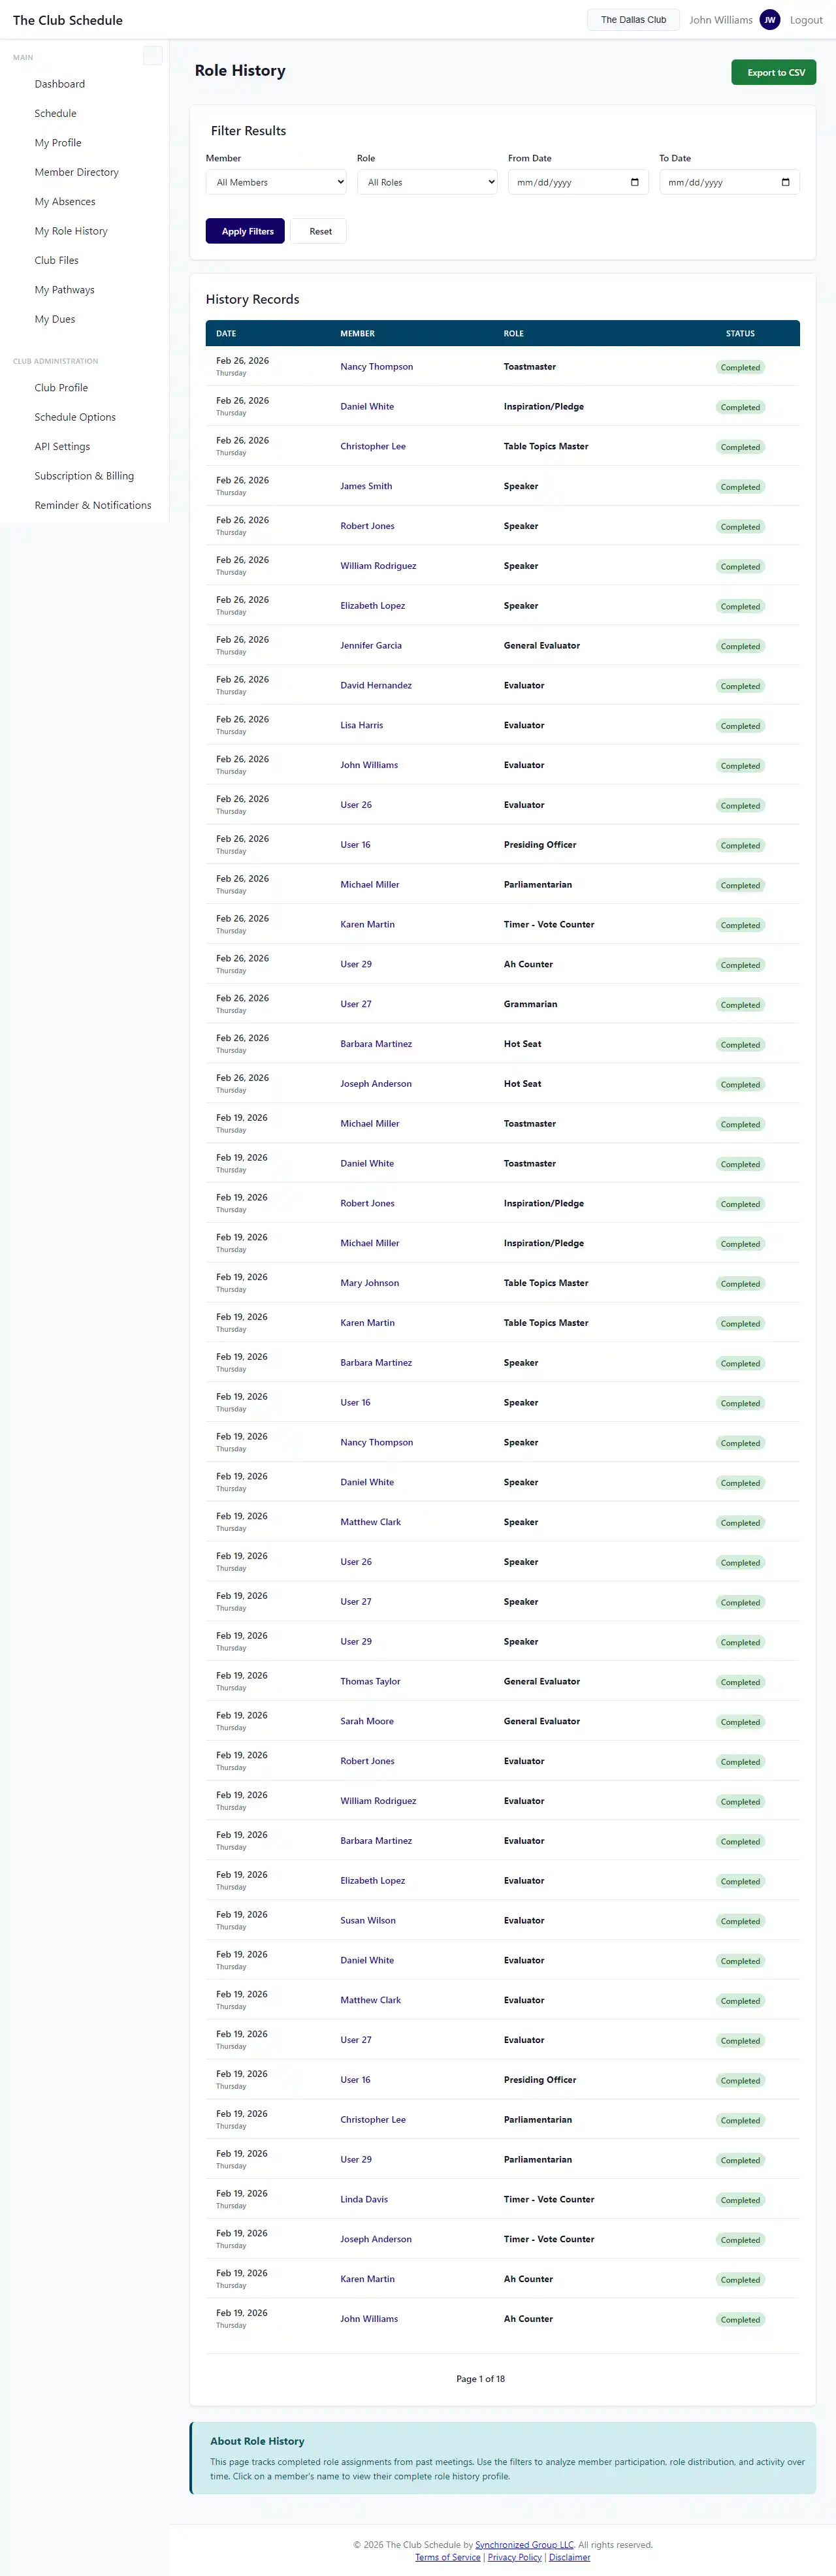Open Member Directory from the sidebar
Screen dimensions: 836x2576
click(76, 172)
